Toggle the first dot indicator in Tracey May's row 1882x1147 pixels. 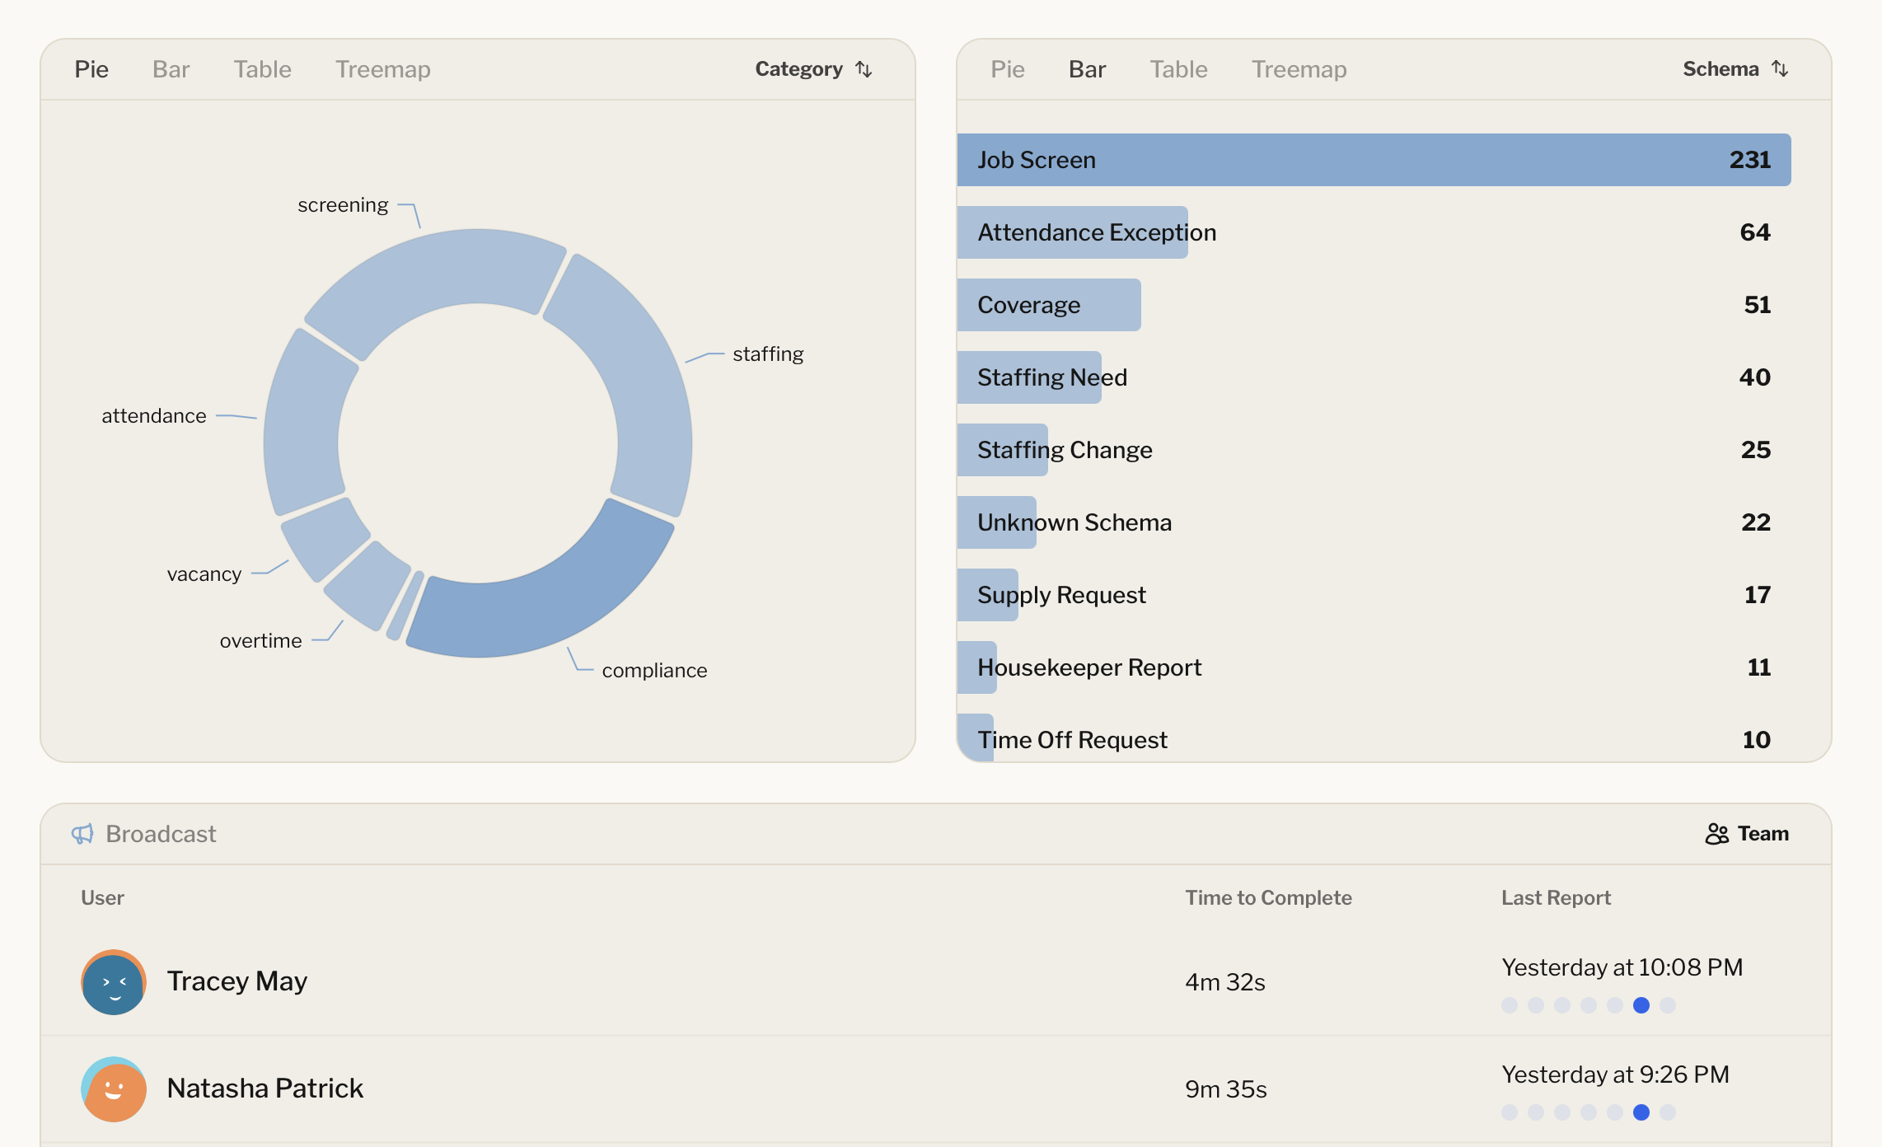(1510, 1005)
